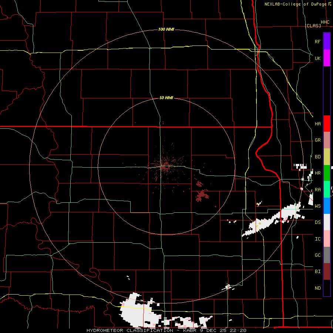Click the "100 NMI" range ring label
The height and width of the screenshot is (333, 333).
click(x=166, y=29)
